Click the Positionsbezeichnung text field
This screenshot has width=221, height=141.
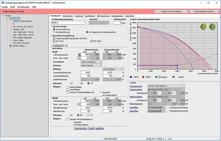coord(68,23)
